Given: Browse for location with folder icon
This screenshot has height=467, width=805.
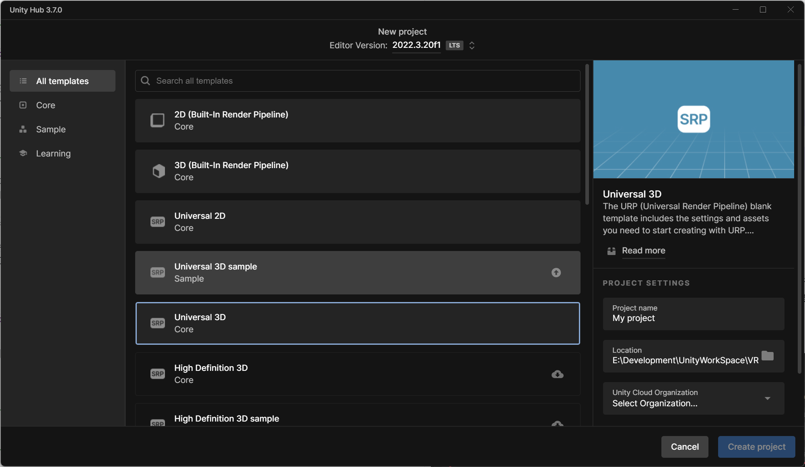Looking at the screenshot, I should (768, 356).
